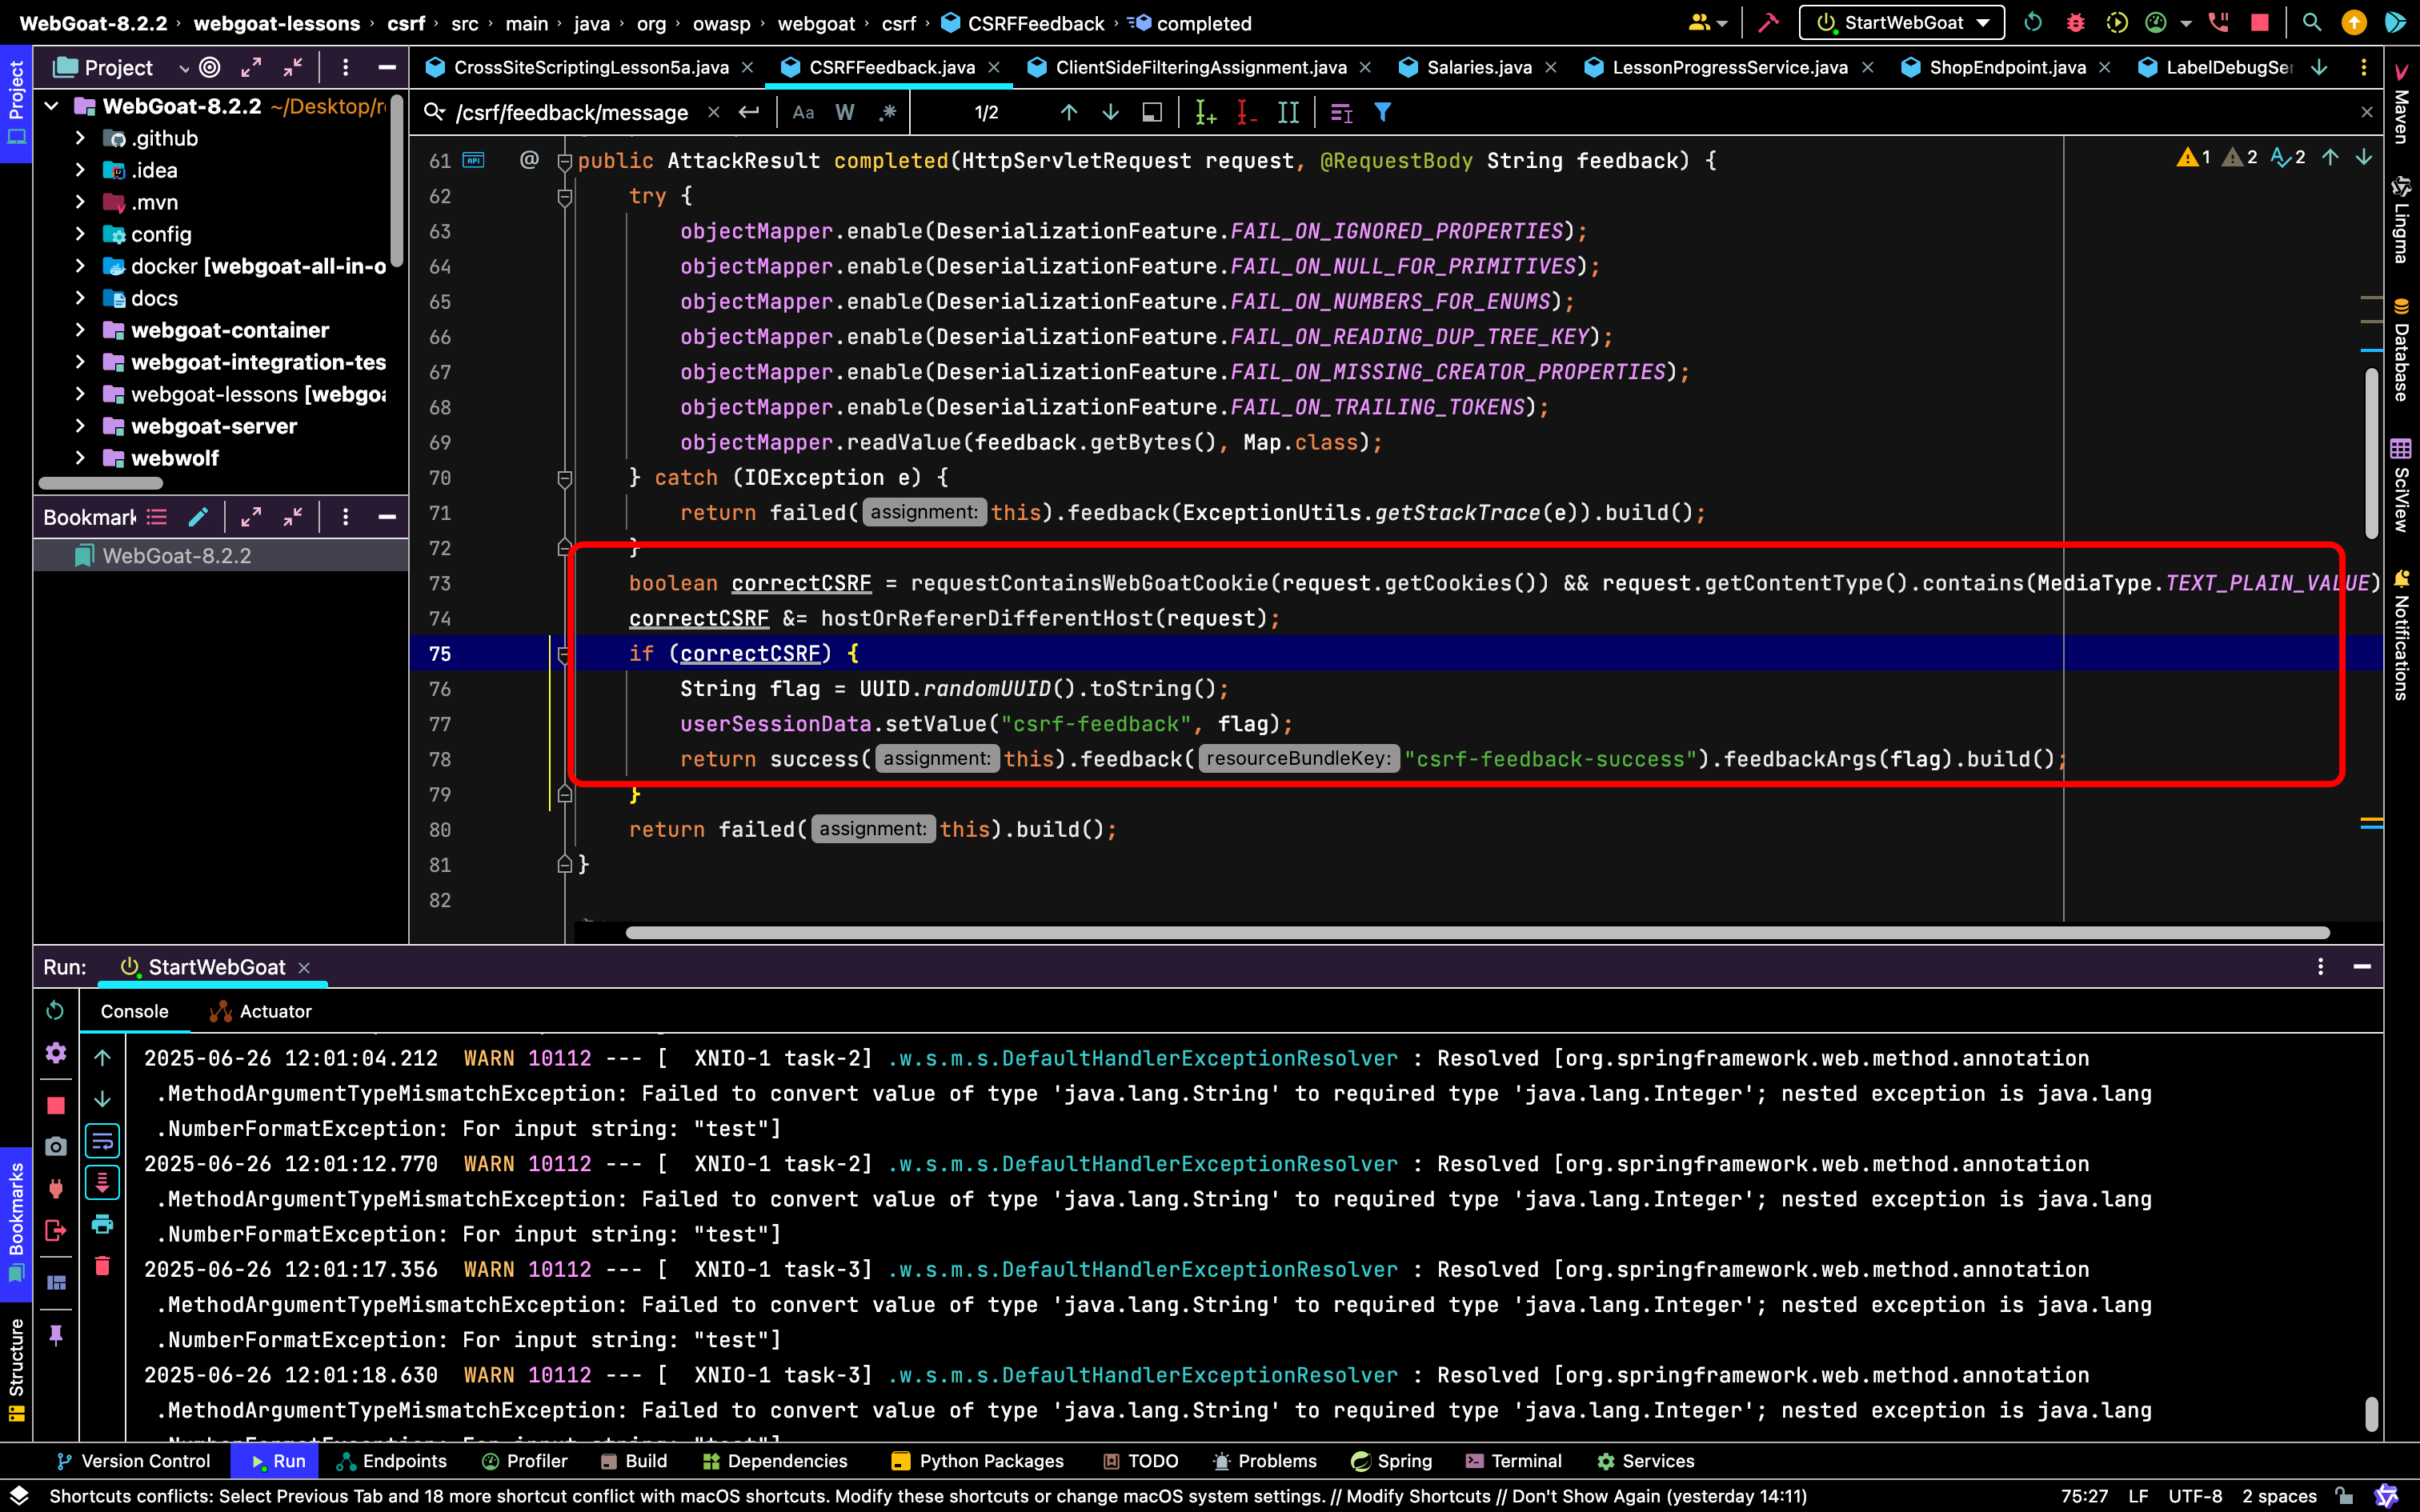The width and height of the screenshot is (2420, 1512).
Task: Click the clear console trash icon
Action: (x=102, y=1266)
